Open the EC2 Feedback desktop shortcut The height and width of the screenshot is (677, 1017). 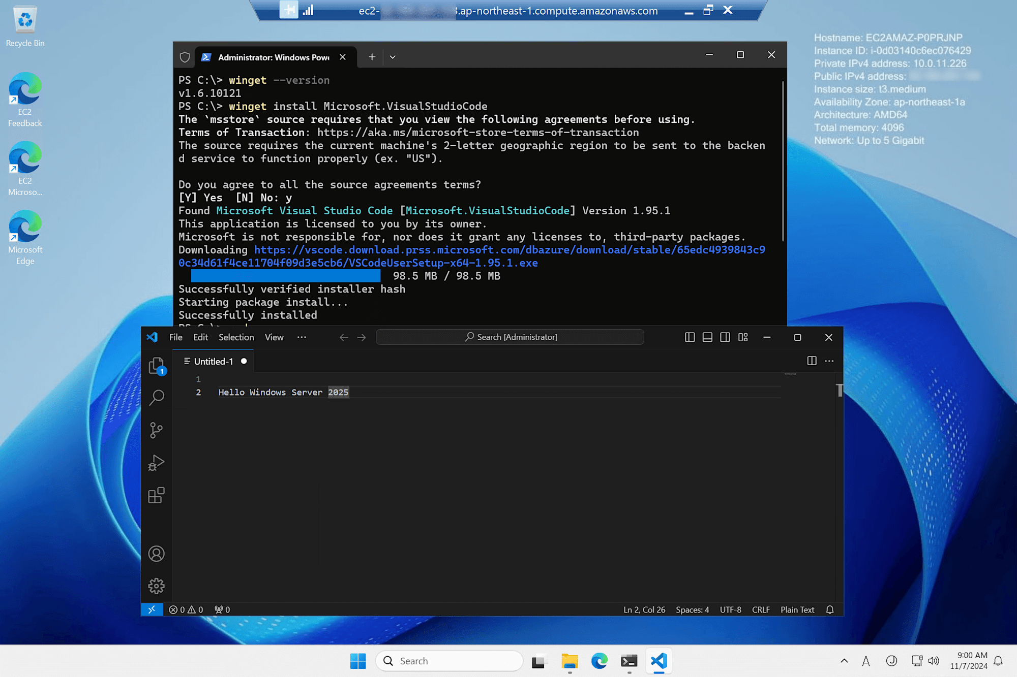click(25, 100)
